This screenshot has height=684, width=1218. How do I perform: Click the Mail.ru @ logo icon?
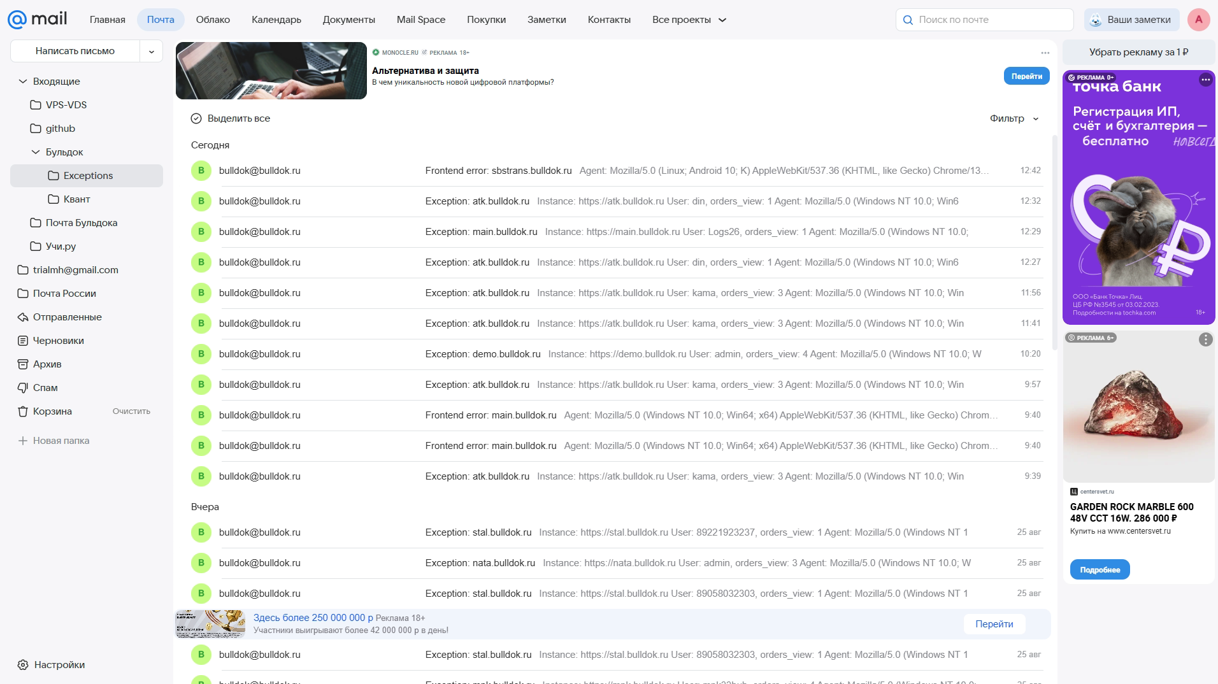[17, 20]
